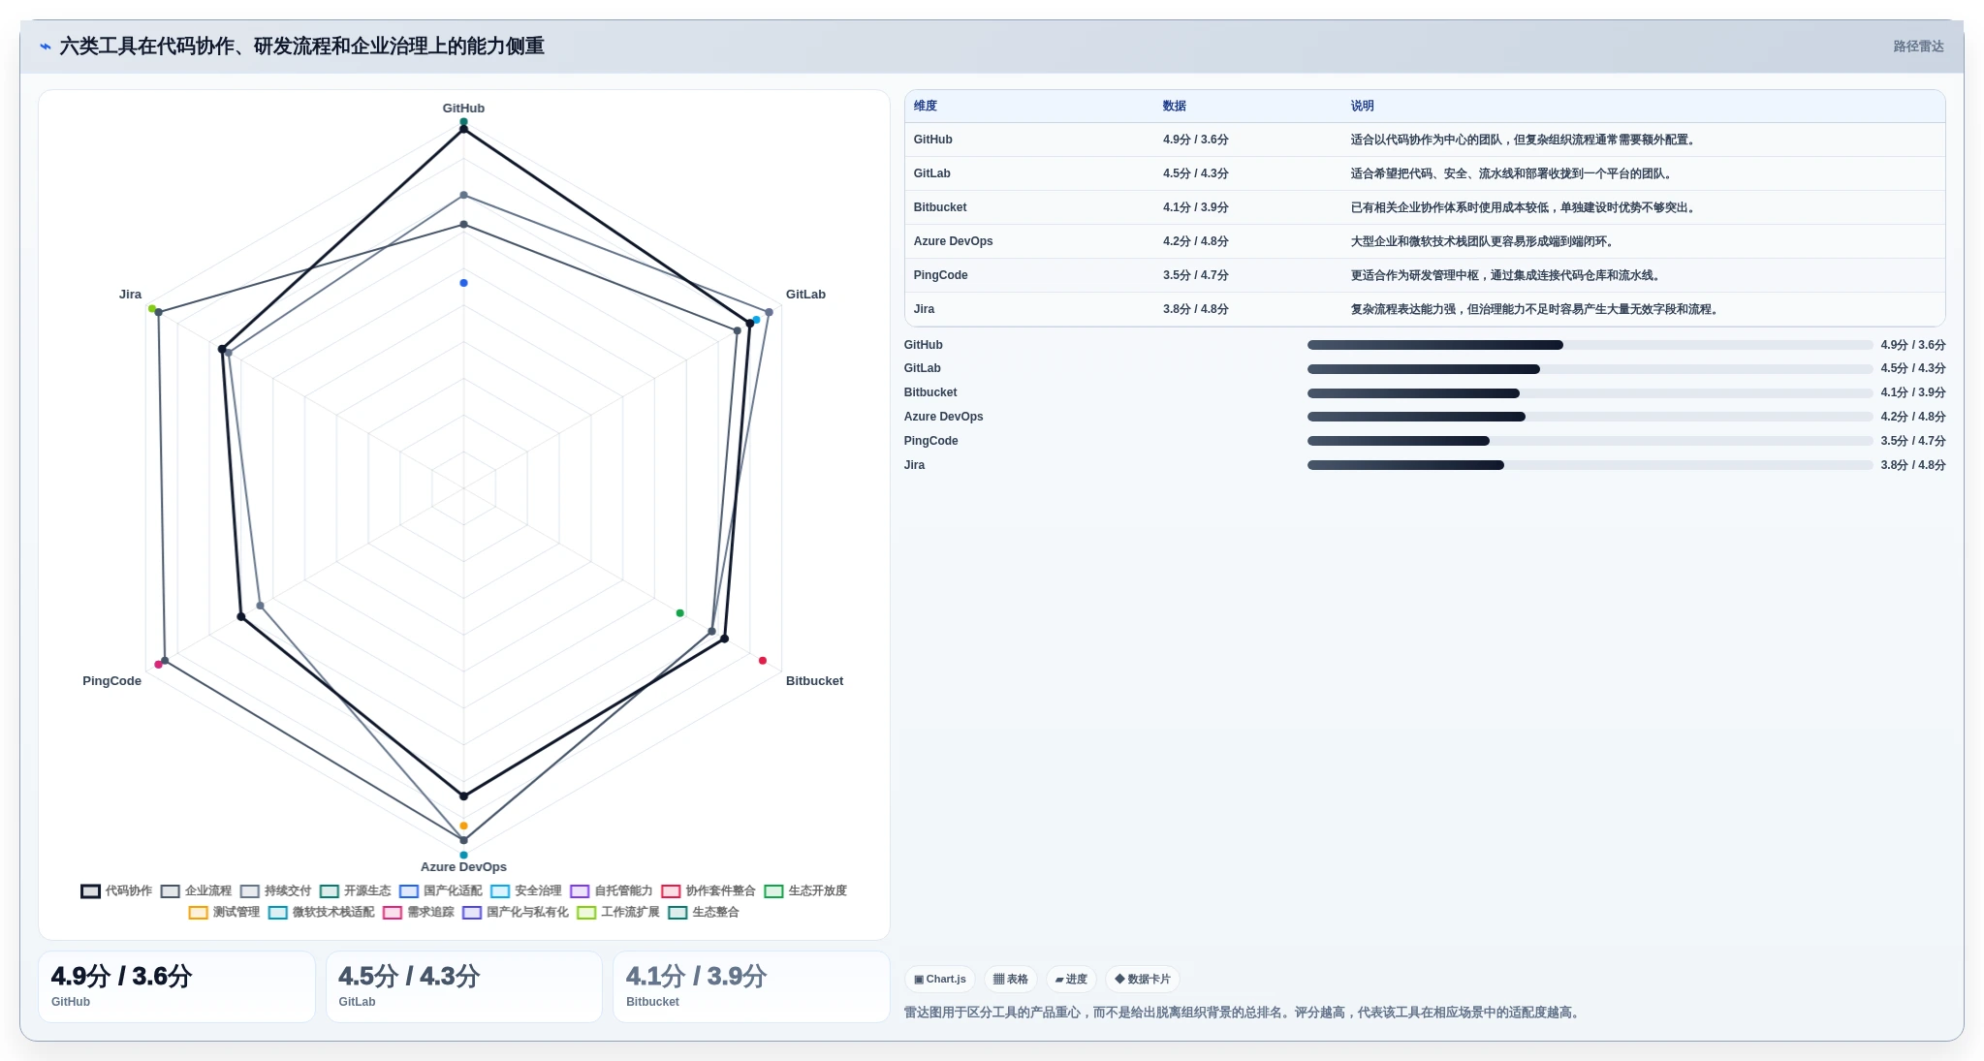Select the GitHub row in the table

click(1424, 140)
